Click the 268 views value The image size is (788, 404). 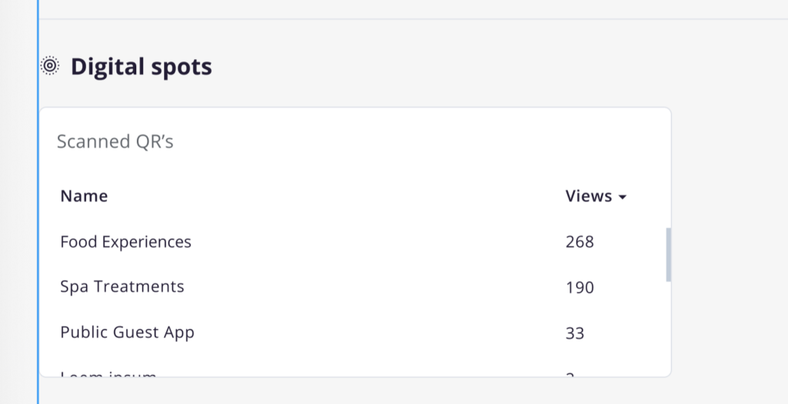click(x=579, y=242)
